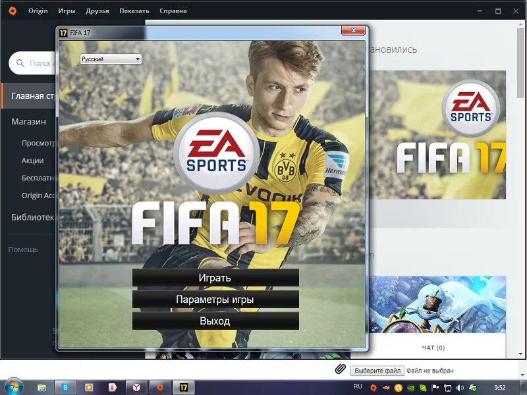Open the Windows Start menu
This screenshot has height=395, width=527.
[13, 387]
